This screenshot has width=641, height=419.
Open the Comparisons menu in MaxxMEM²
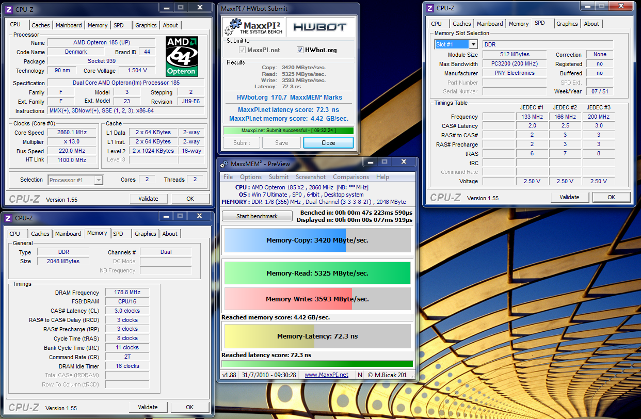point(351,177)
